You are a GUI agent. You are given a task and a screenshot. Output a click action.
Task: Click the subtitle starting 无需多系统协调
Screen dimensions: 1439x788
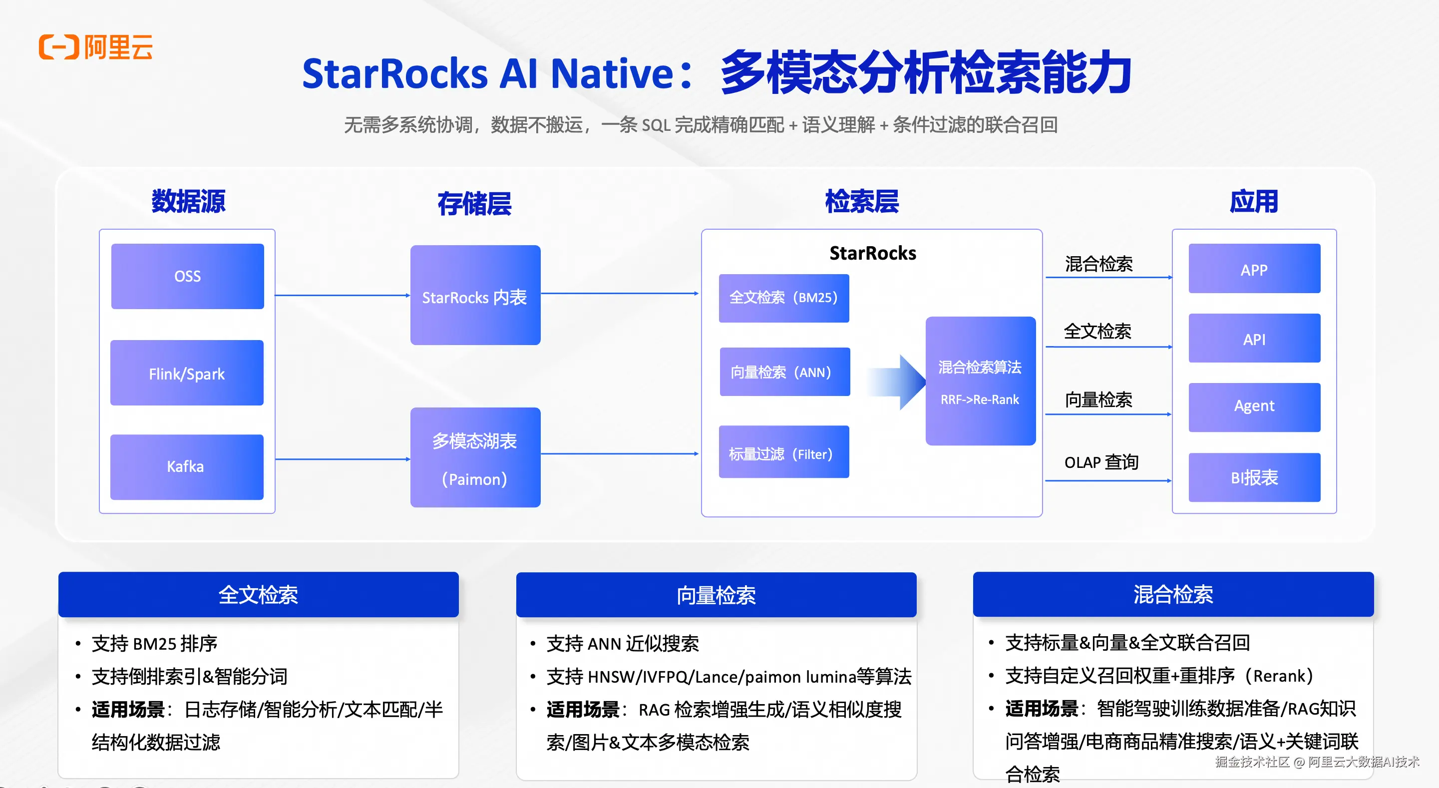point(701,125)
